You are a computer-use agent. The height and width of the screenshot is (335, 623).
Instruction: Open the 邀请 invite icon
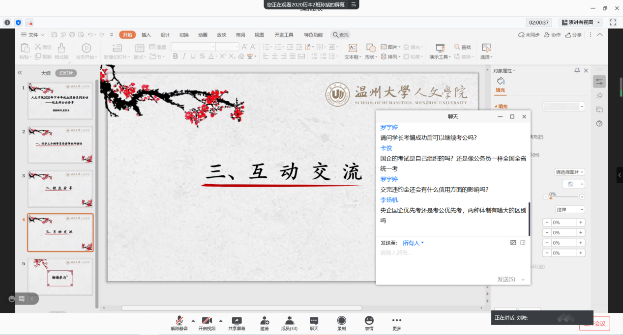click(x=265, y=320)
